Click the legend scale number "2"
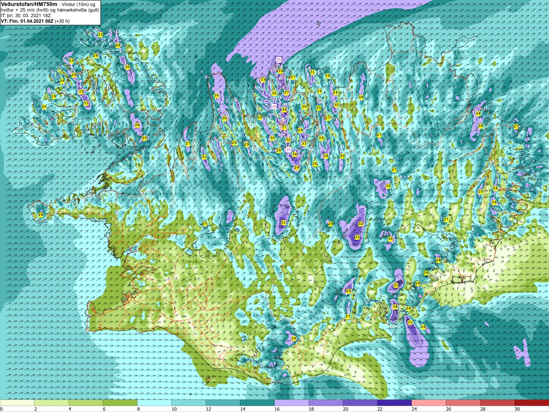Viewport: 549px width, 412px height. coord(36,409)
